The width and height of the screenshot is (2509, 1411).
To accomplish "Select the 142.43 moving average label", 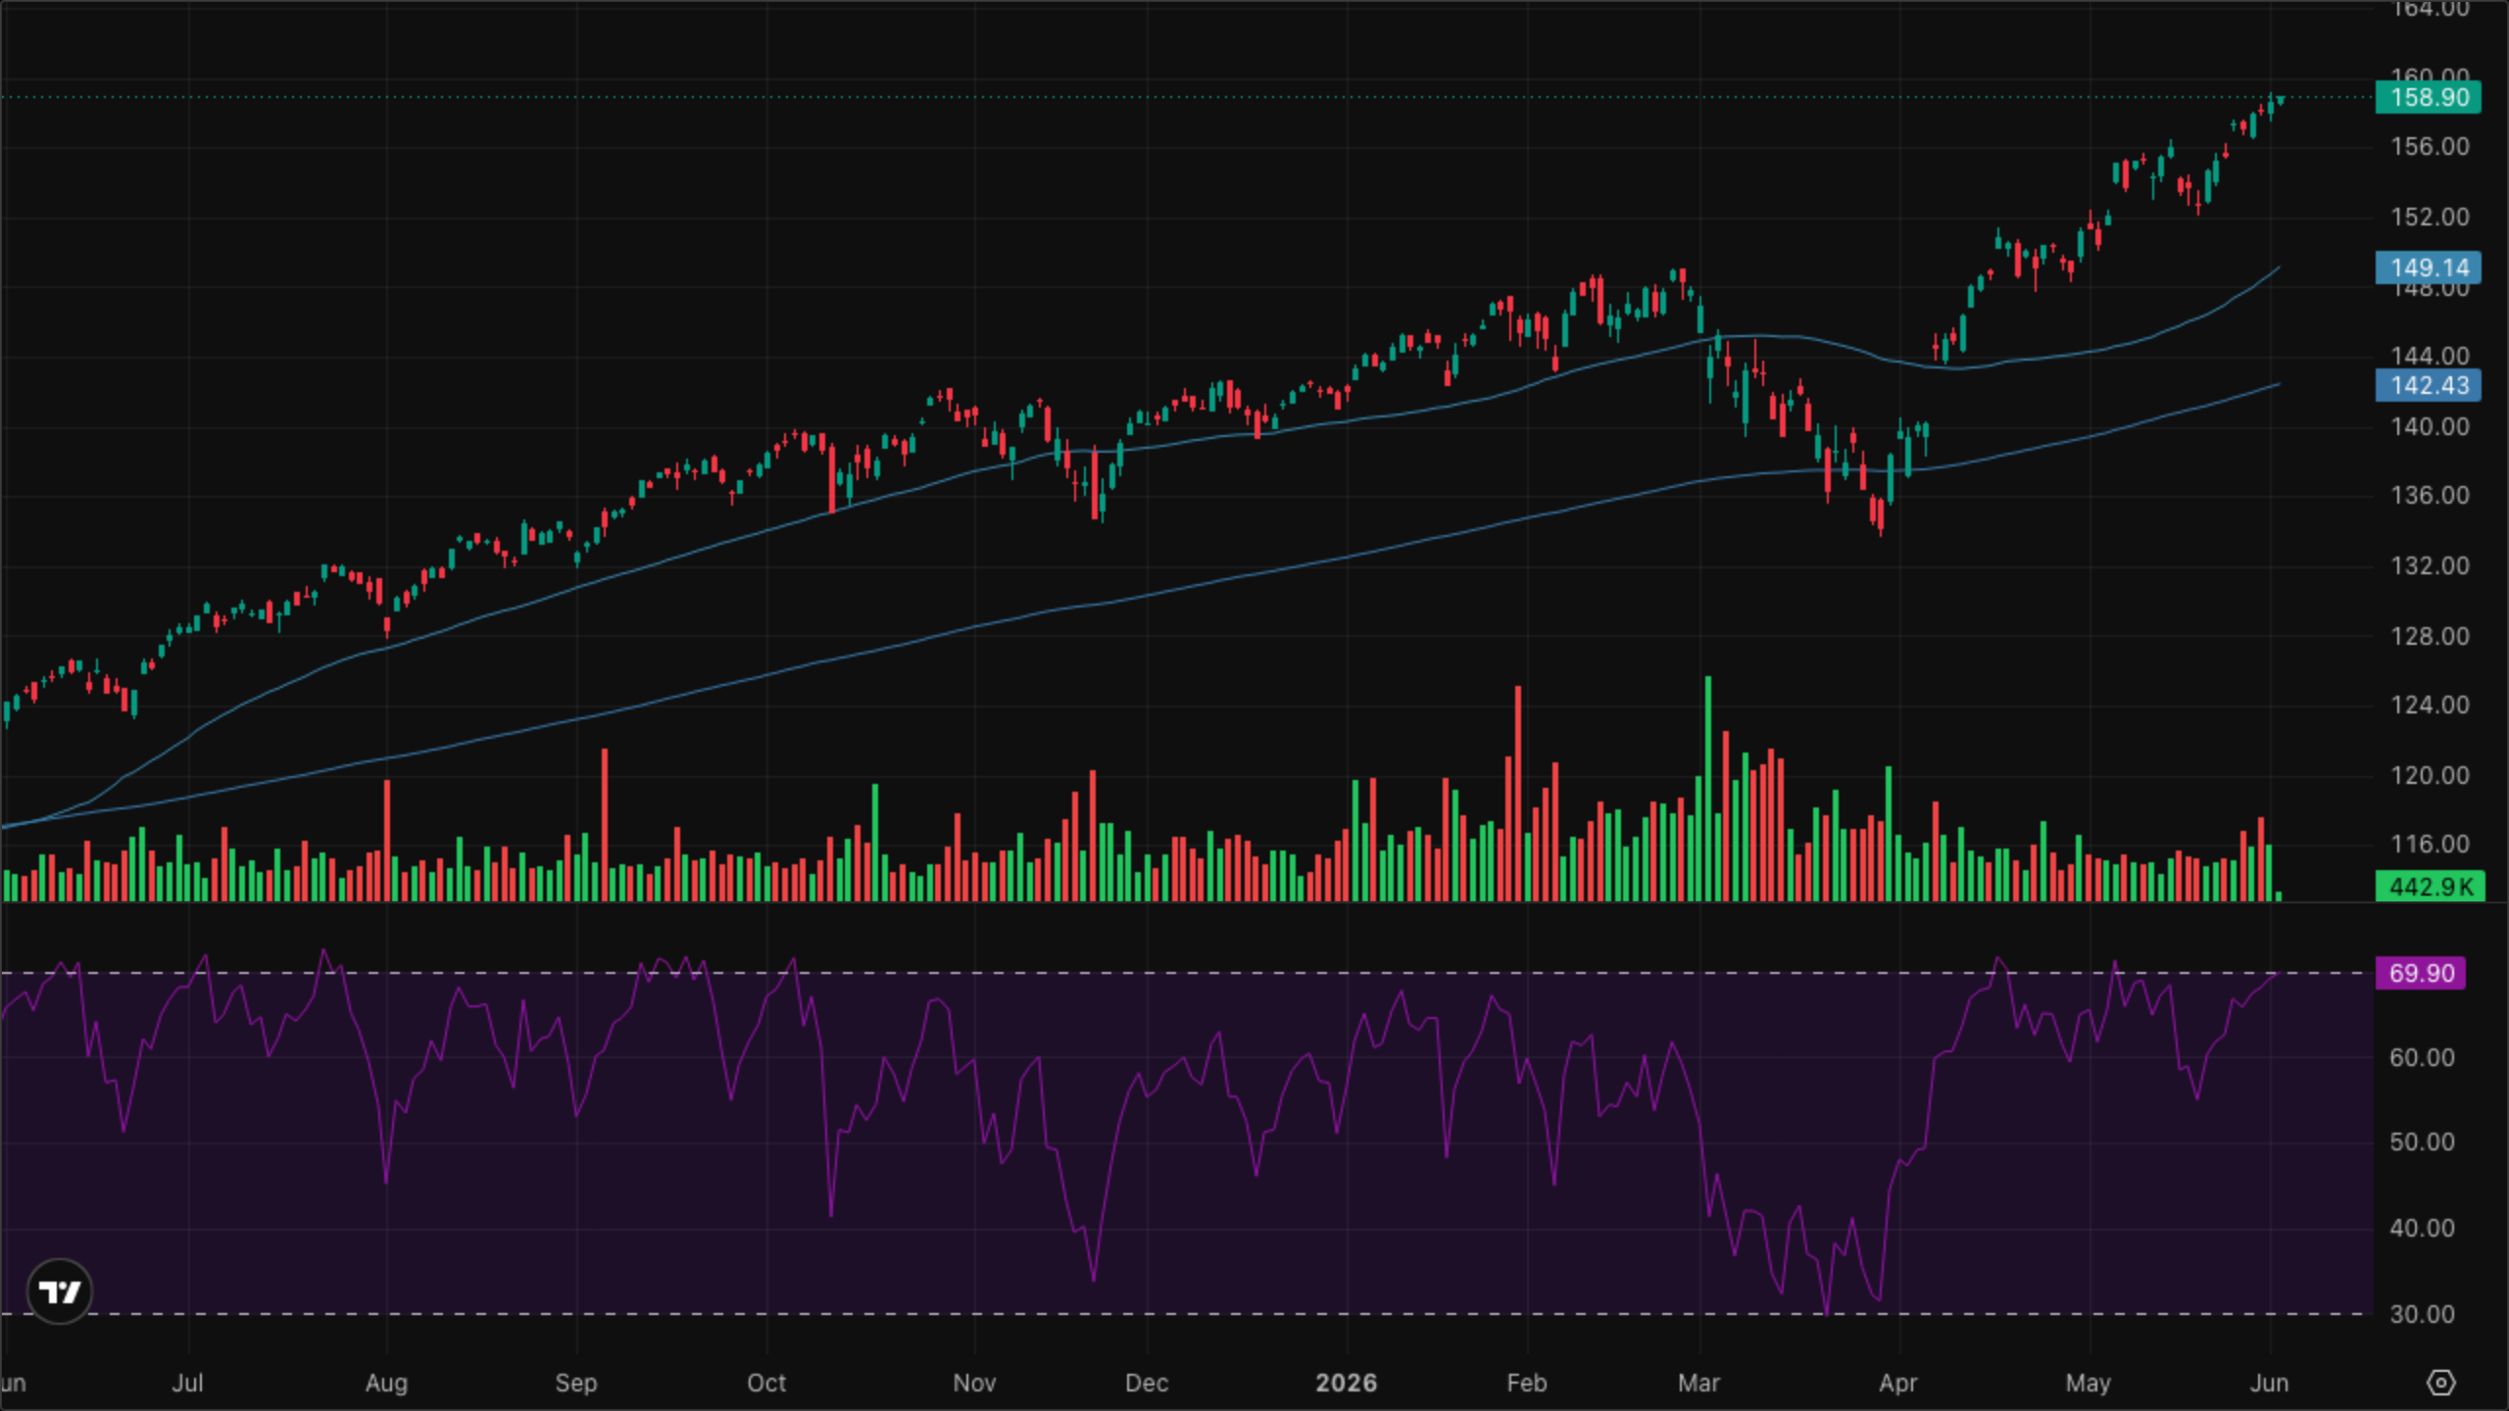I will coord(2429,385).
